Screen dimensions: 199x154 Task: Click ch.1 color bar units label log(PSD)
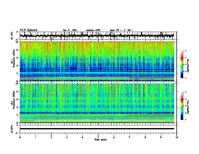(188, 65)
